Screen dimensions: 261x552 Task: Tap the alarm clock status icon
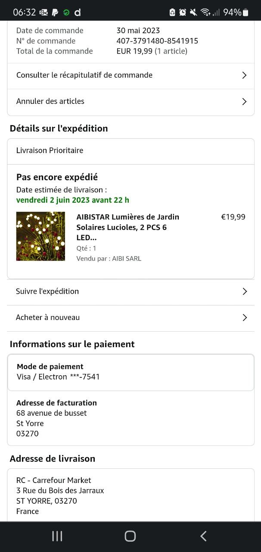click(x=183, y=13)
